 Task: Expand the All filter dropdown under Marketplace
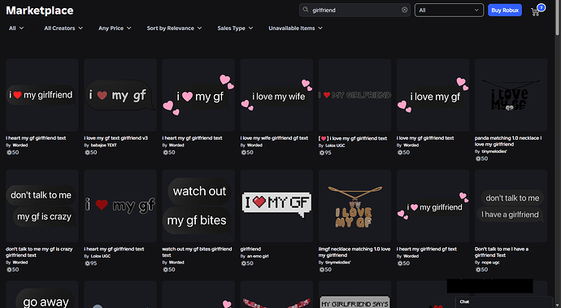click(x=16, y=28)
